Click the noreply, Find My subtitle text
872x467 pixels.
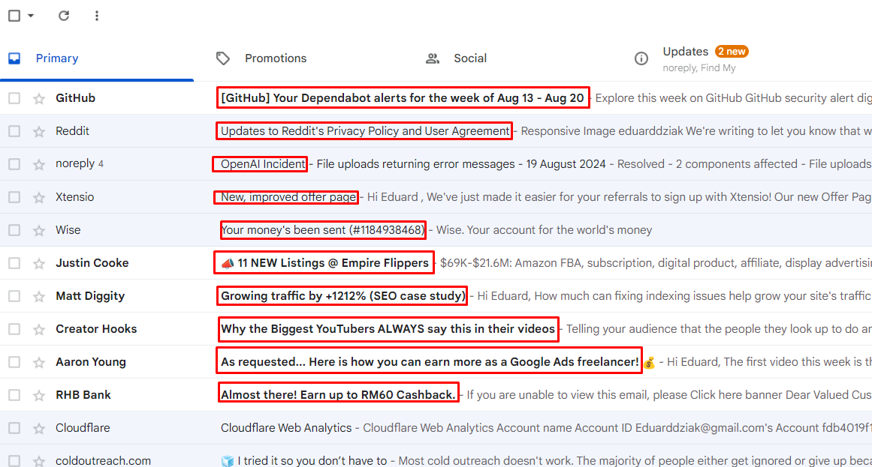tap(699, 67)
